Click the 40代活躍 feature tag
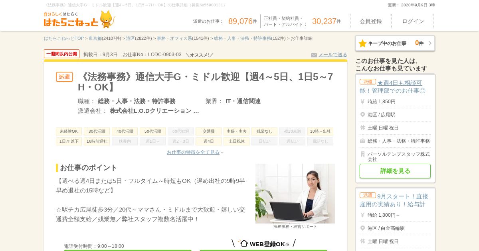 point(125,131)
